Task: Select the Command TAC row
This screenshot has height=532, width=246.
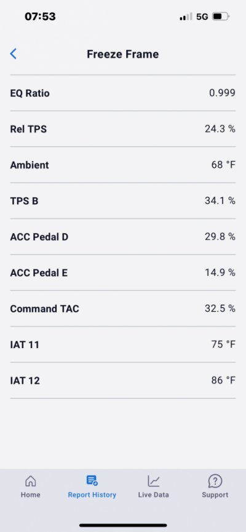Action: coord(123,309)
